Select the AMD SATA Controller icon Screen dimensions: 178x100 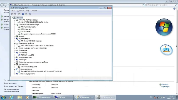(x=19, y=27)
